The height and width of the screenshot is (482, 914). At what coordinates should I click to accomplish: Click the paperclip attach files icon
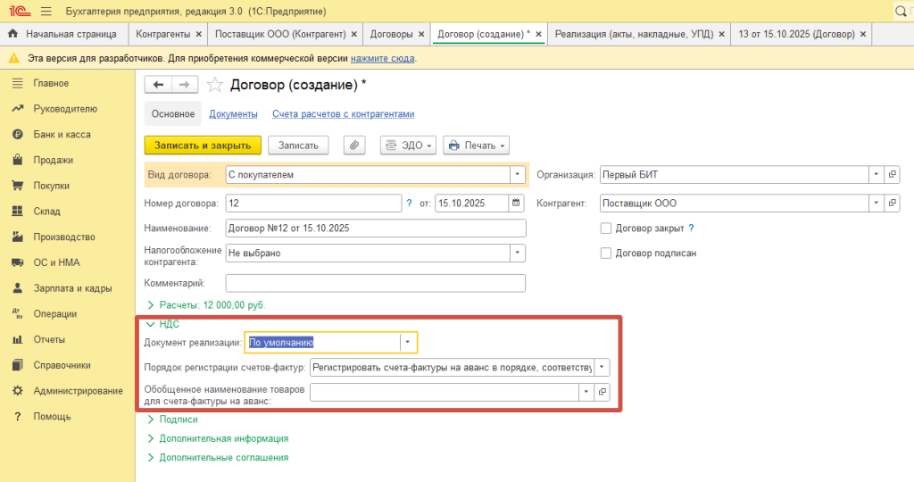[355, 145]
